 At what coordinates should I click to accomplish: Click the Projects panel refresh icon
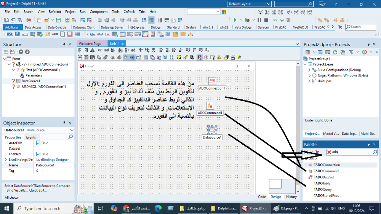335,52
